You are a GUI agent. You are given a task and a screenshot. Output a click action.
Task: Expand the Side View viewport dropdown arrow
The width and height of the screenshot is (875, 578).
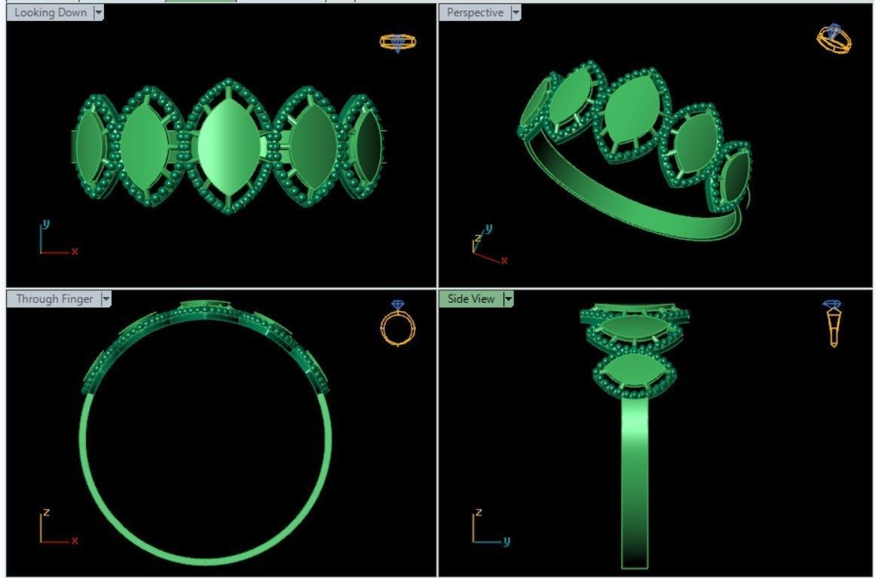point(508,298)
